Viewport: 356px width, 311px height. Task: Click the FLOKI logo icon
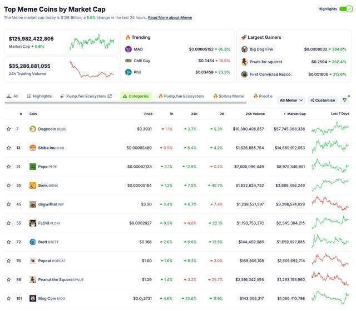[33, 223]
